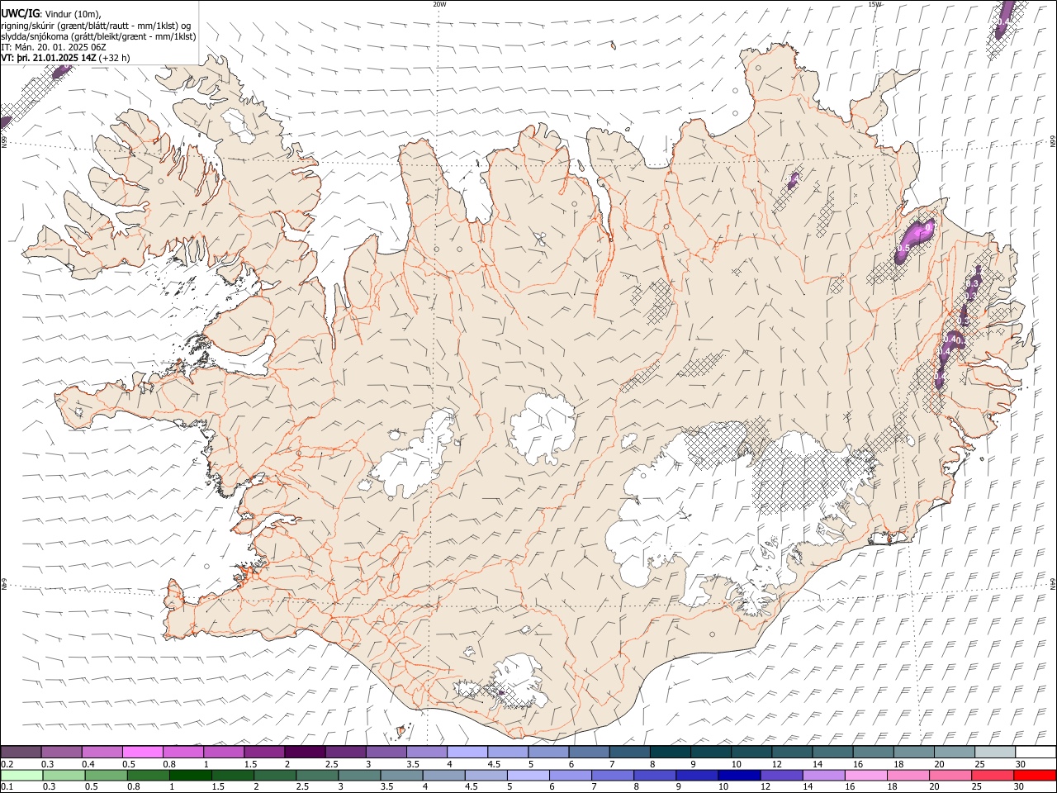Click the '0.8' label under lower legend
Screen dimensions: 1057x793
pyautogui.click(x=133, y=786)
